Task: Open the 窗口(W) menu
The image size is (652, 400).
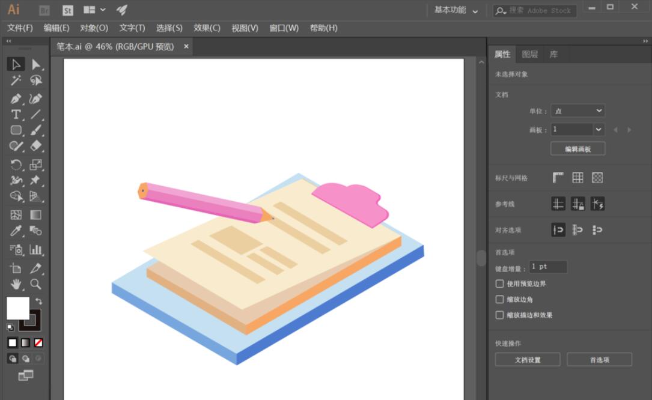Action: [284, 28]
